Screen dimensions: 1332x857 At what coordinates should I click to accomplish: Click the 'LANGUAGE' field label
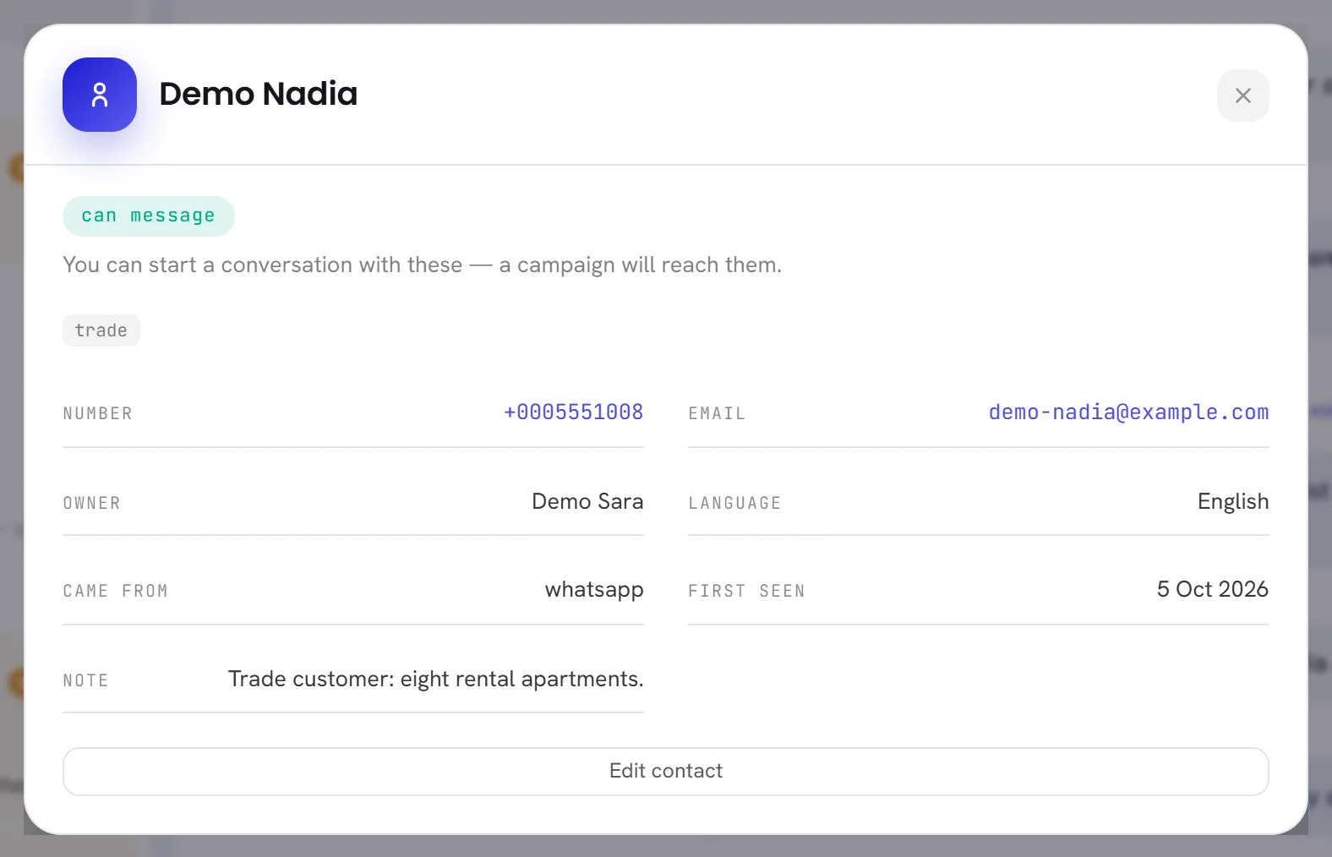coord(734,503)
